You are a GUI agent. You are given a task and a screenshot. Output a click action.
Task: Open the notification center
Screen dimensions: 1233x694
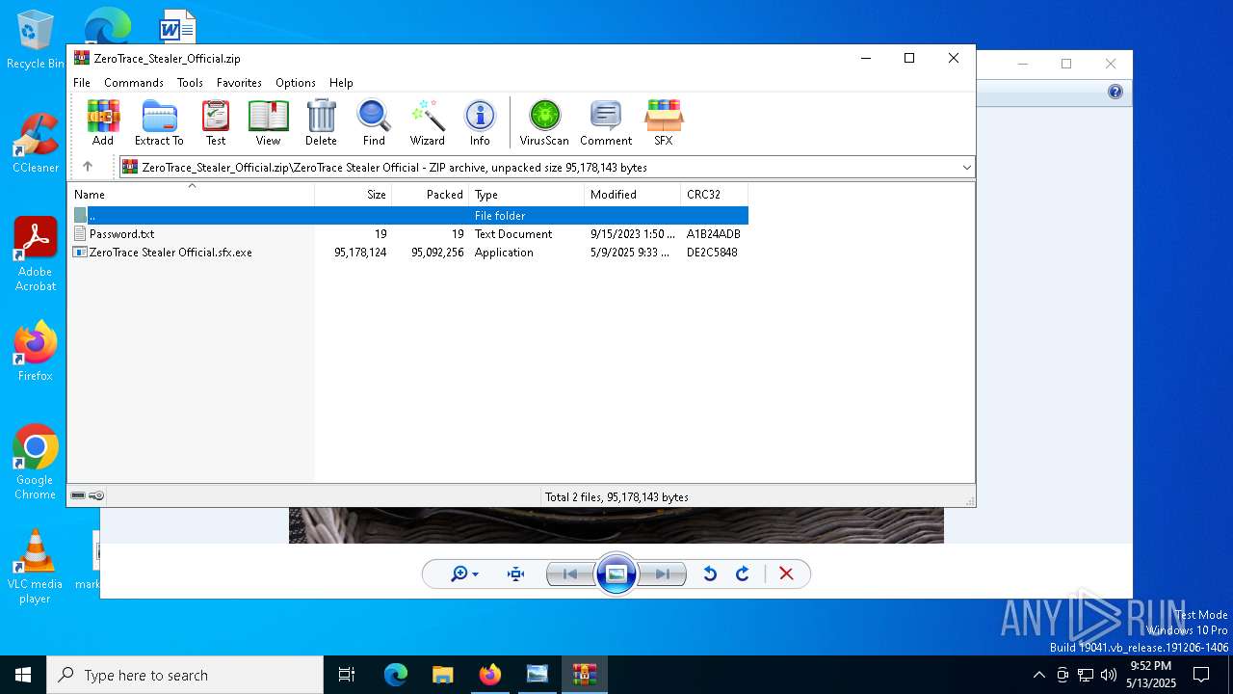pyautogui.click(x=1201, y=675)
